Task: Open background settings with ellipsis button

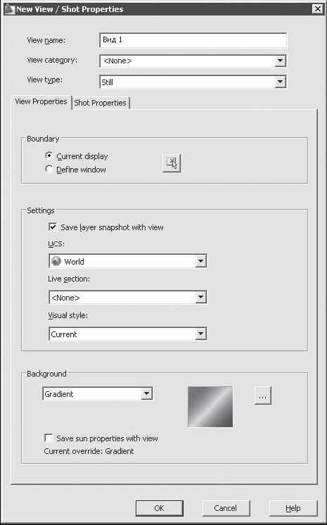Action: [263, 396]
